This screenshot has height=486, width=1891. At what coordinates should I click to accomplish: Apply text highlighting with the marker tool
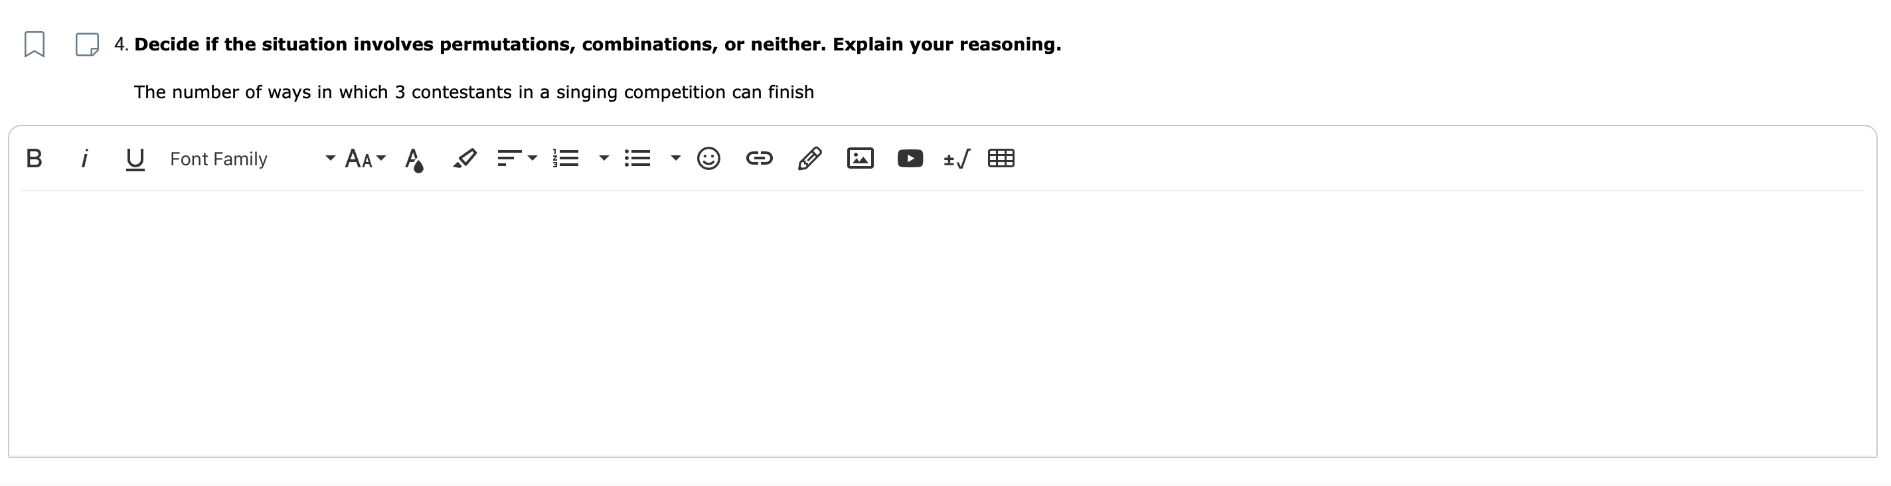(x=463, y=158)
